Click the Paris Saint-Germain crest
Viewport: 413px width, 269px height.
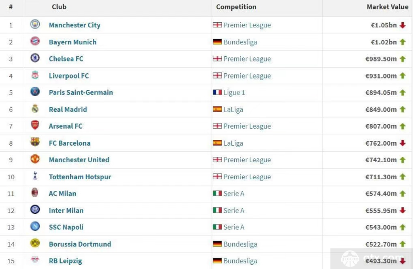35,92
